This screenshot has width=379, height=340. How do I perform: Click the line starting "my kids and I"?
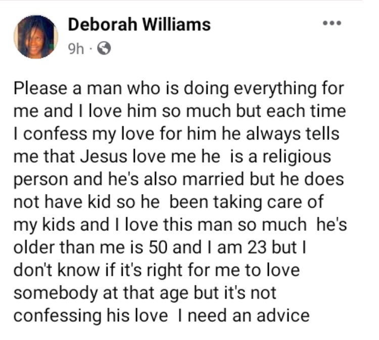click(x=180, y=225)
